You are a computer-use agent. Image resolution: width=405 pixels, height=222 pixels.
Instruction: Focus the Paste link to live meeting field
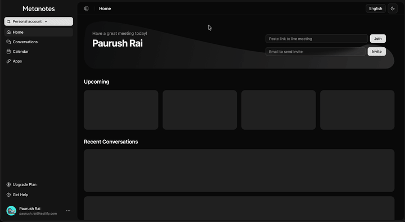[x=316, y=39]
